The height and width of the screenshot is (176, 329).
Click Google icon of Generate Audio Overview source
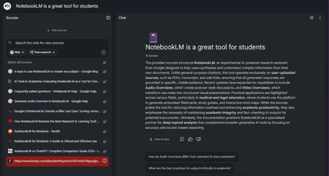(10, 101)
